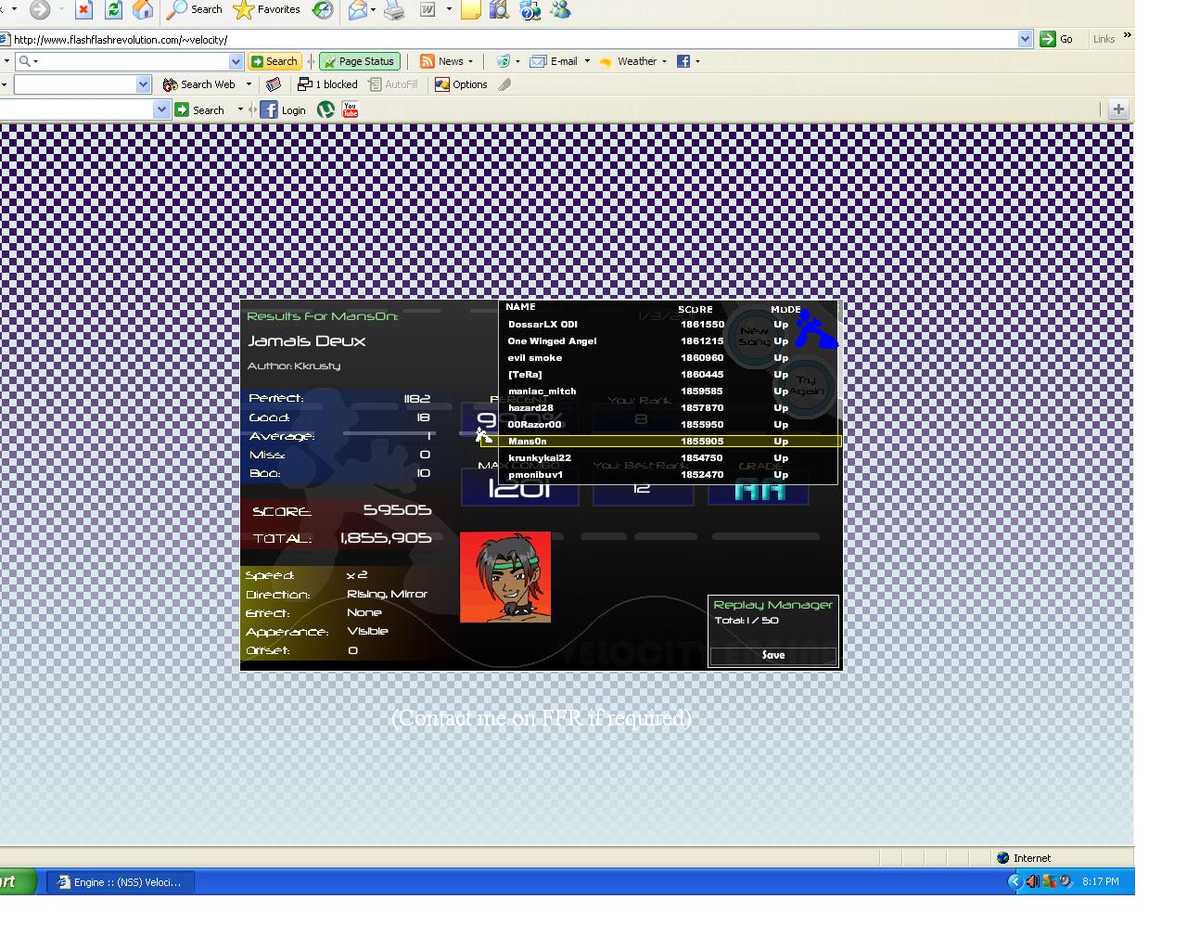
Task: Select the Mans0n highscore row
Action: coord(670,442)
